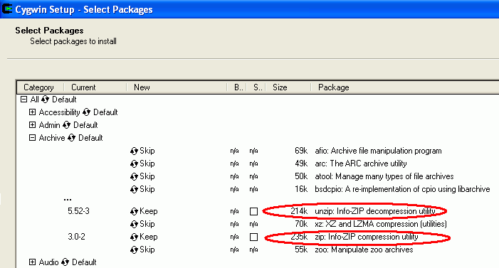Click the zip Info-ZIP compression description

coord(367,237)
